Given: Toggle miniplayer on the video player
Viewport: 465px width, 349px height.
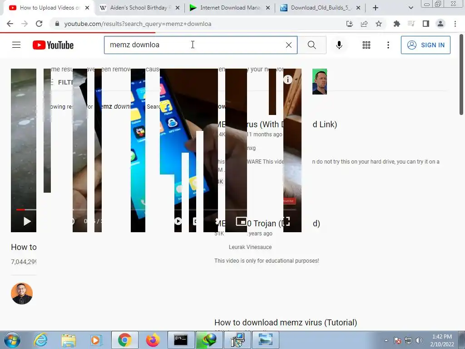Looking at the screenshot, I should click(x=241, y=221).
